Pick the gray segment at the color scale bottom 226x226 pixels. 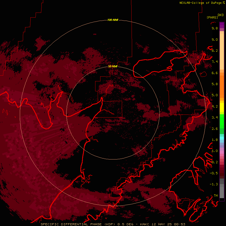pyautogui.click(x=222, y=193)
